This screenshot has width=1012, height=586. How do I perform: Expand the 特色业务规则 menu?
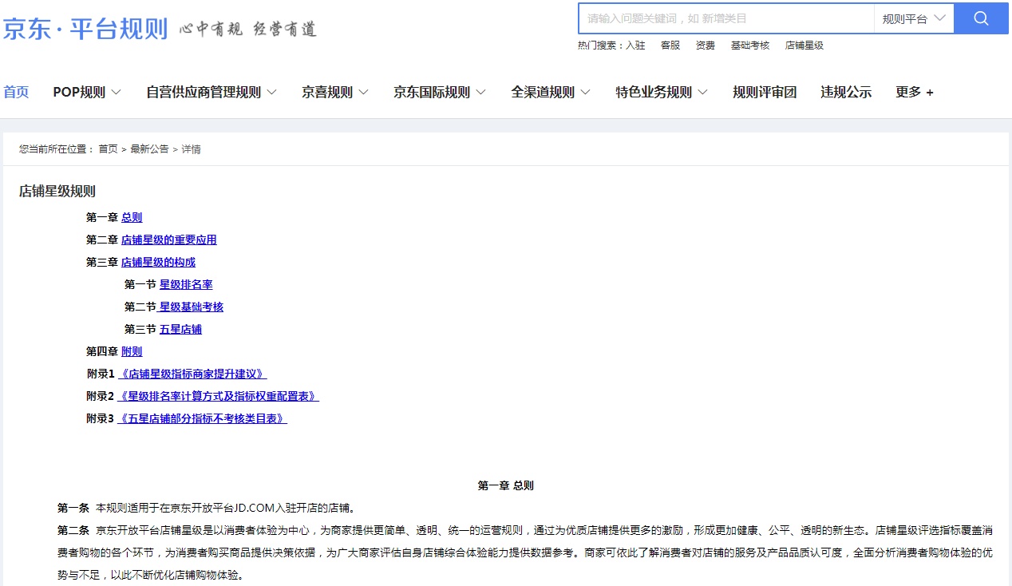point(662,92)
